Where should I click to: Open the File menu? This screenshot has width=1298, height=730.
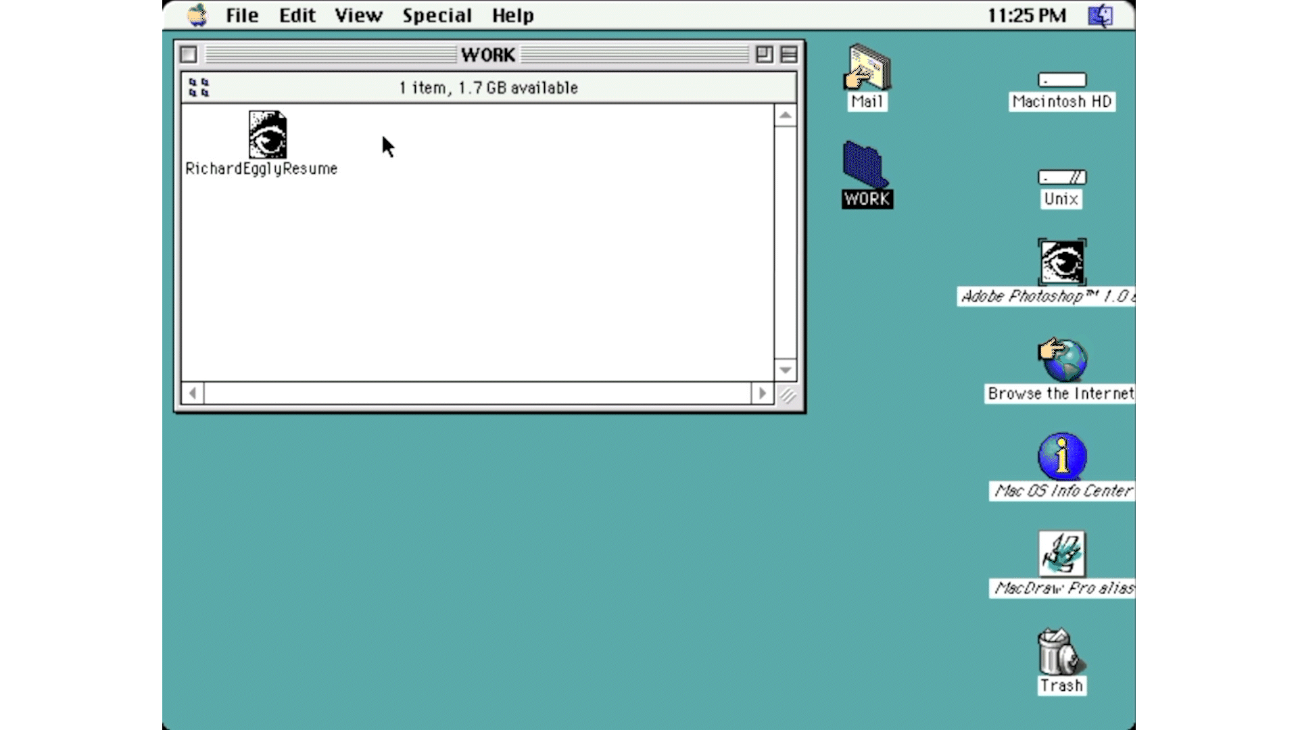(x=241, y=15)
